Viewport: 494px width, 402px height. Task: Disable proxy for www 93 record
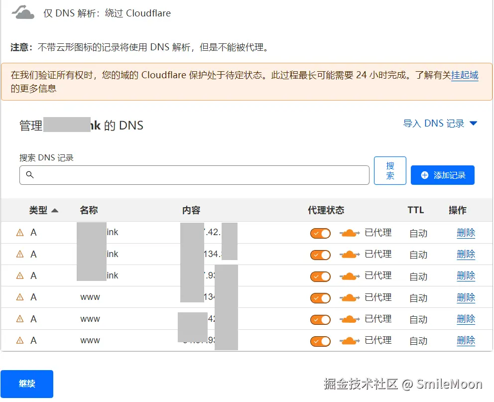(x=320, y=341)
